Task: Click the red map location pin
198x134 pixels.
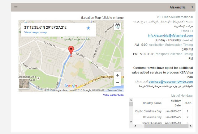Action: pyautogui.click(x=71, y=51)
